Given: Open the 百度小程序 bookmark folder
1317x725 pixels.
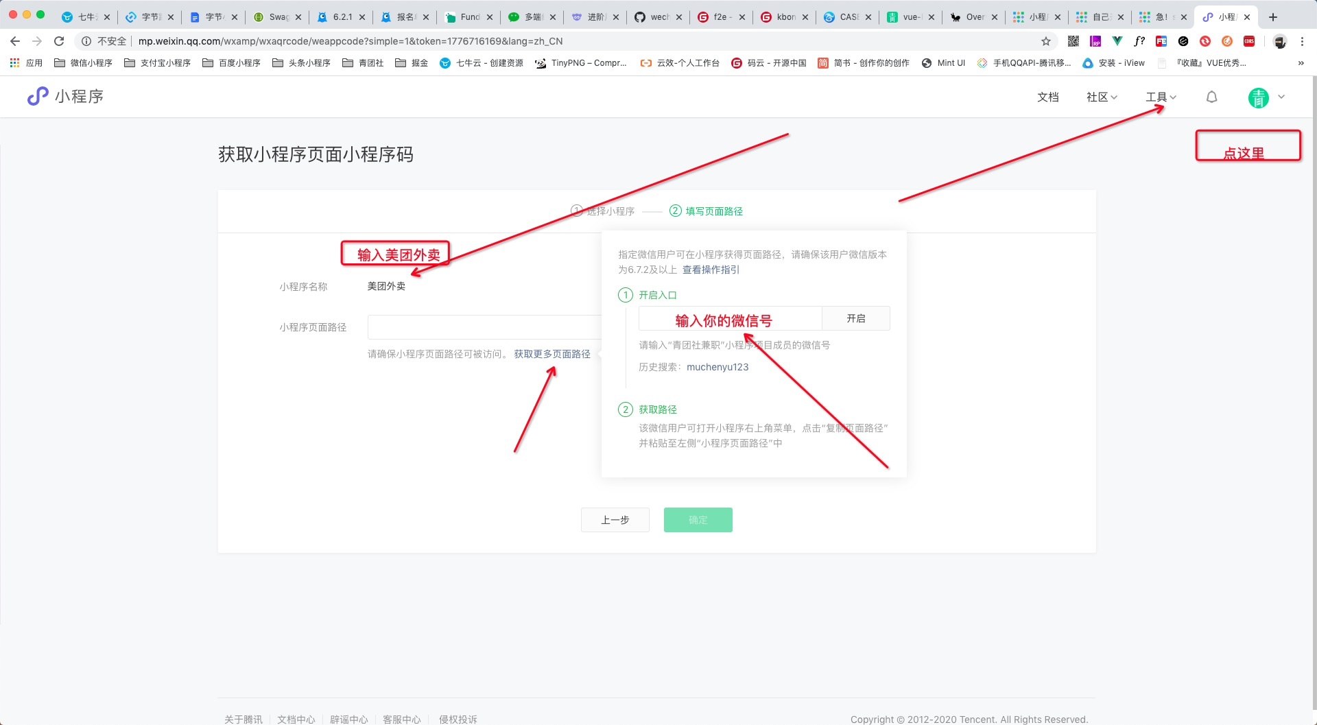Looking at the screenshot, I should pos(232,63).
